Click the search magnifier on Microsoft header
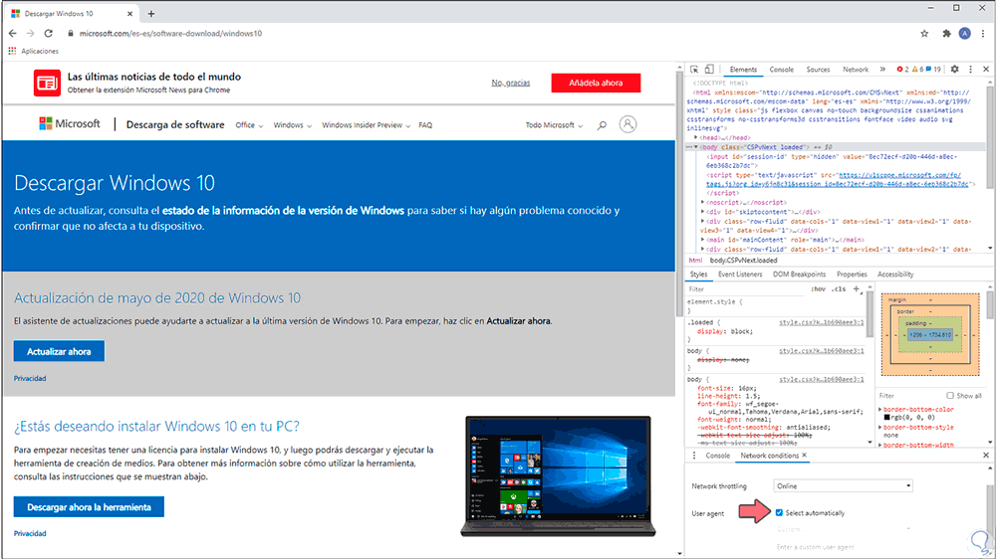 coord(602,125)
